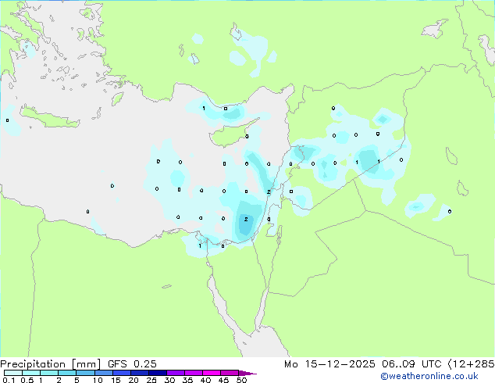Click the 2–5 mm legend swatch

tap(67, 373)
